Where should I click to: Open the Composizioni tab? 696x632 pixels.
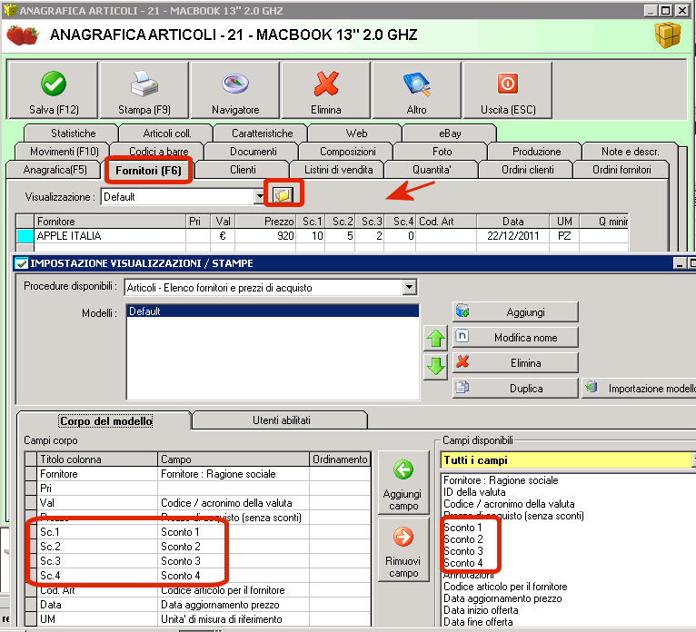pos(348,152)
